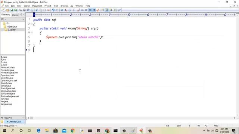Open the File menu
Image resolution: width=239 pixels, height=134 pixels.
coord(7,6)
